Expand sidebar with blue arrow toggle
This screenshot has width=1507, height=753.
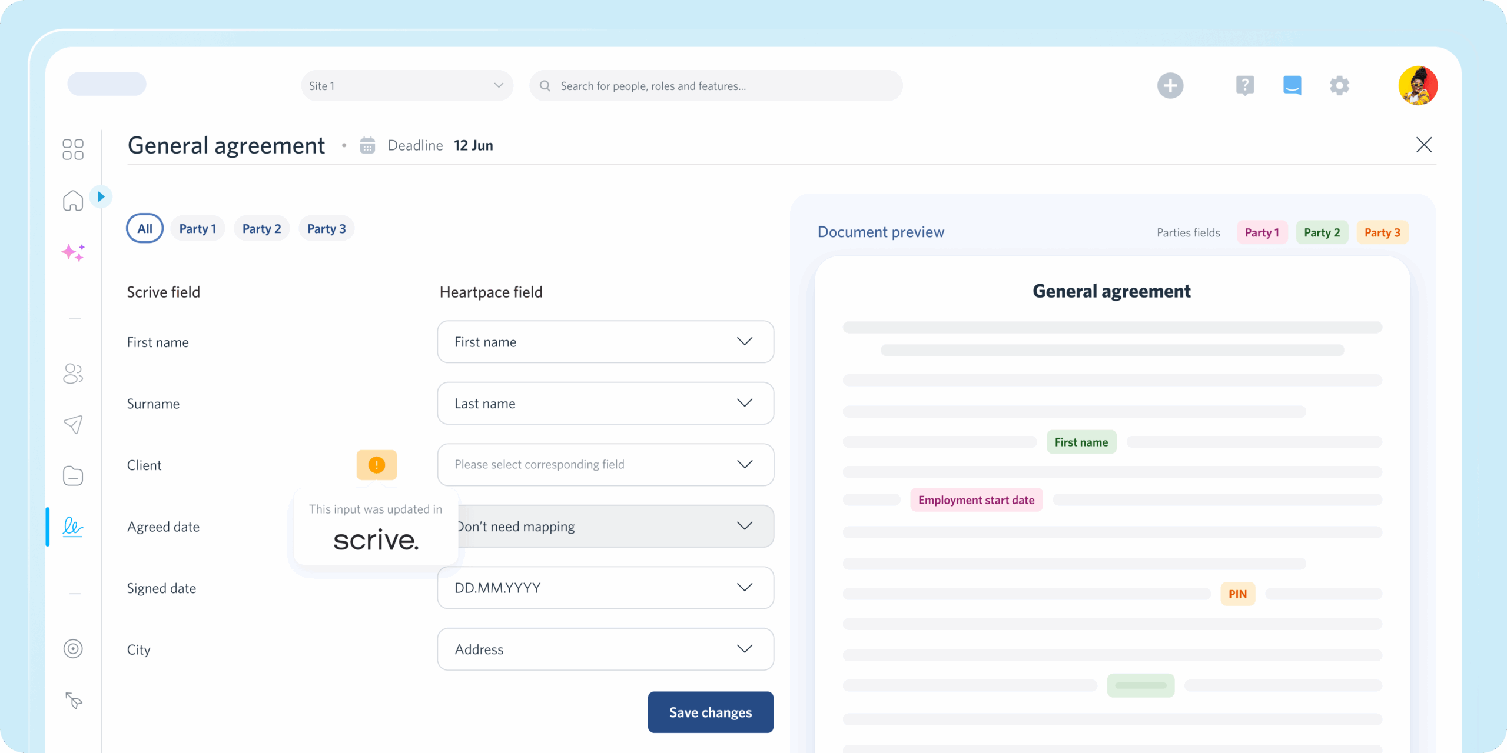point(101,196)
